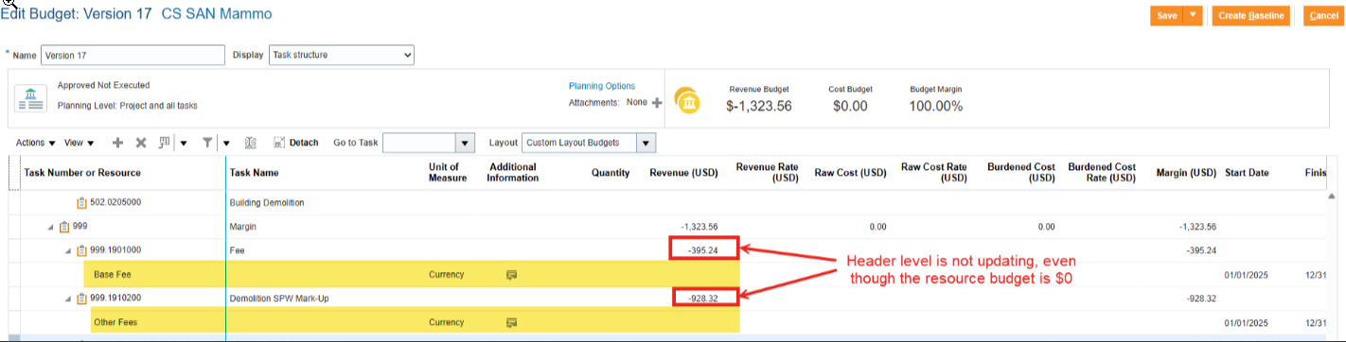Click clipboard icon for task 999.1910200
Image resolution: width=1346 pixels, height=342 pixels.
81,299
